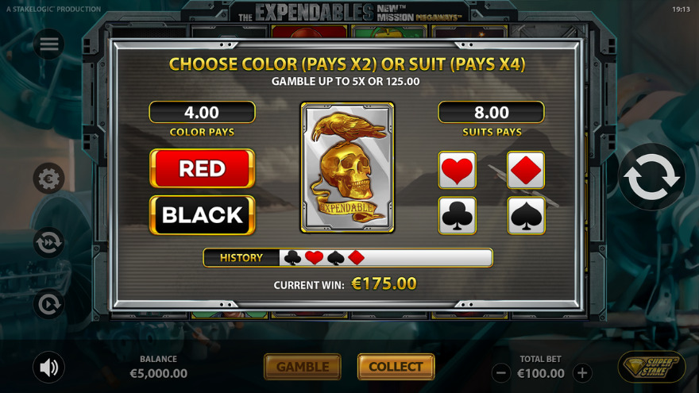
Task: Select the BLACK color button
Action: 203,215
